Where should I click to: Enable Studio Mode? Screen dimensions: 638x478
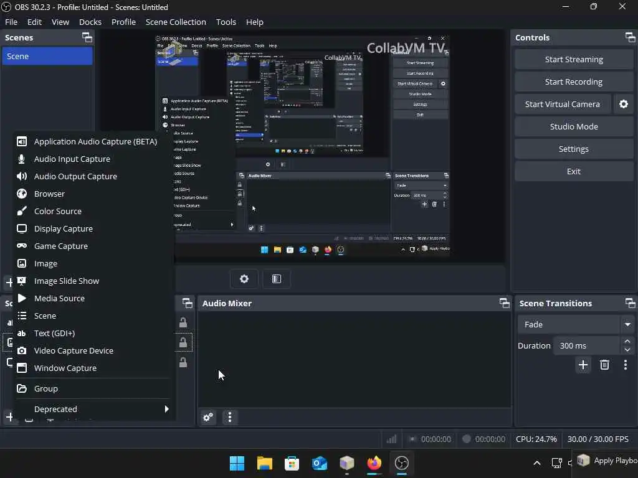(x=574, y=126)
